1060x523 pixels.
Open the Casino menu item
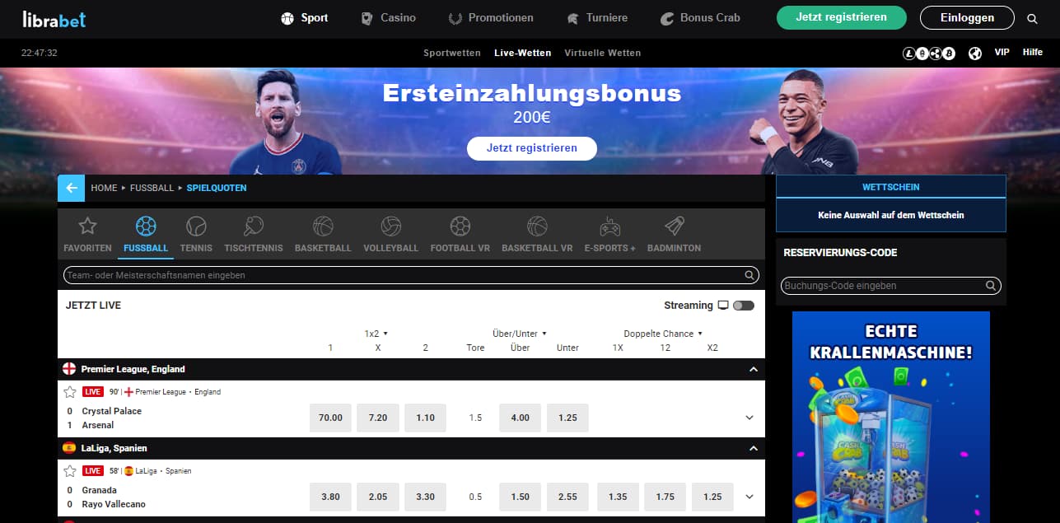tap(389, 18)
